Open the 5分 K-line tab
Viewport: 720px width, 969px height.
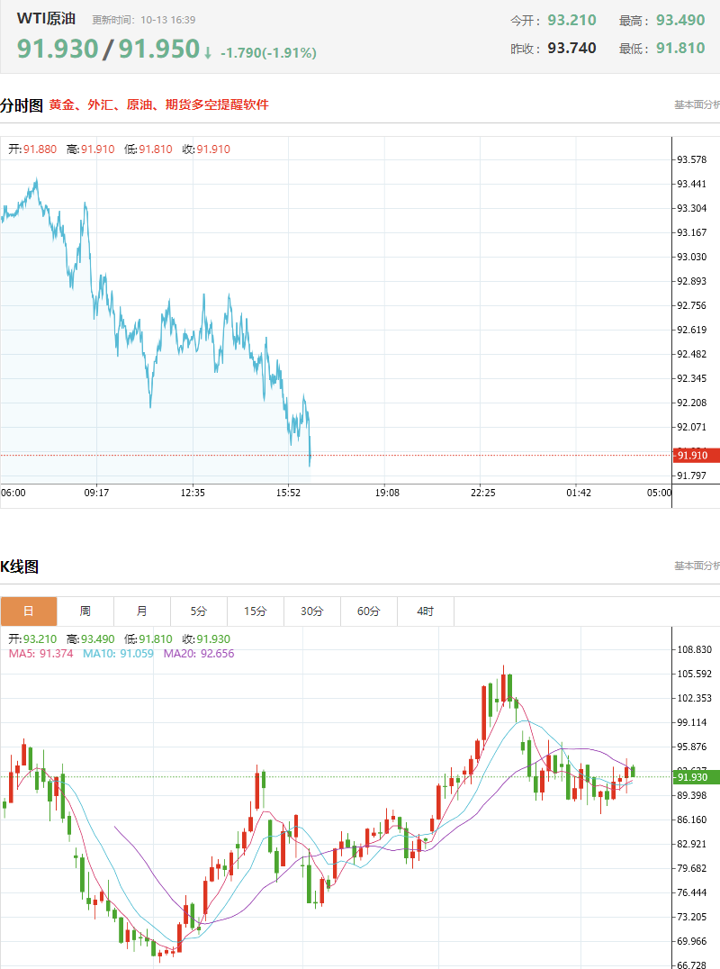click(x=199, y=611)
